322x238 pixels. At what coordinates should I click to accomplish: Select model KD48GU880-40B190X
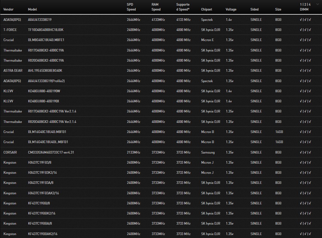coord(44,101)
